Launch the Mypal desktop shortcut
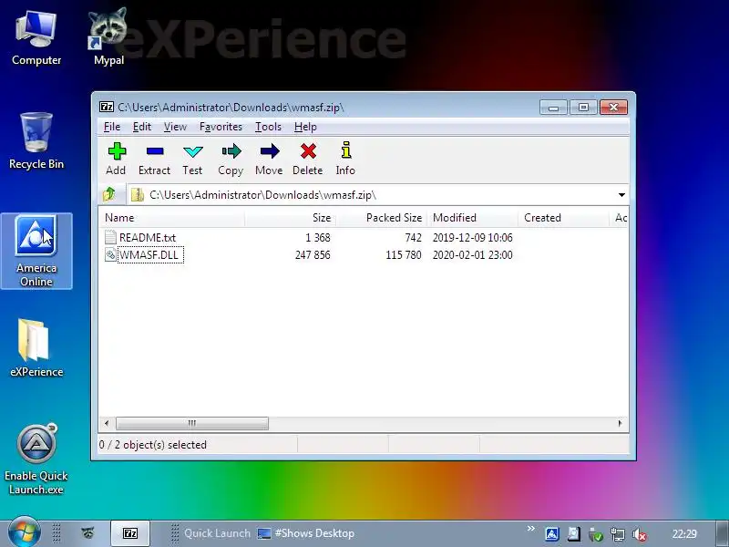Image resolution: width=729 pixels, height=547 pixels. coord(108,37)
